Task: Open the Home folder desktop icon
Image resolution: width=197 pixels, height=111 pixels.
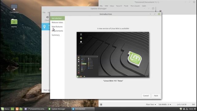Action: click(x=14, y=23)
